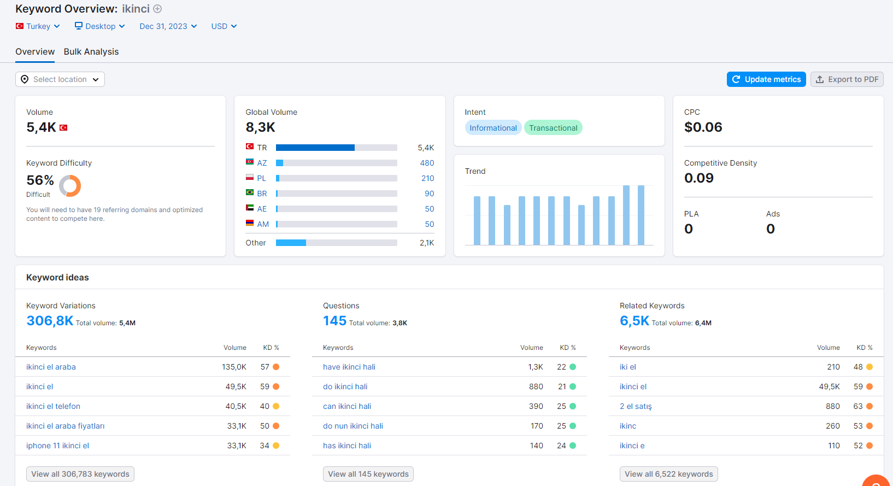Switch to the Bulk Analysis tab
Image resolution: width=893 pixels, height=486 pixels.
coord(91,51)
